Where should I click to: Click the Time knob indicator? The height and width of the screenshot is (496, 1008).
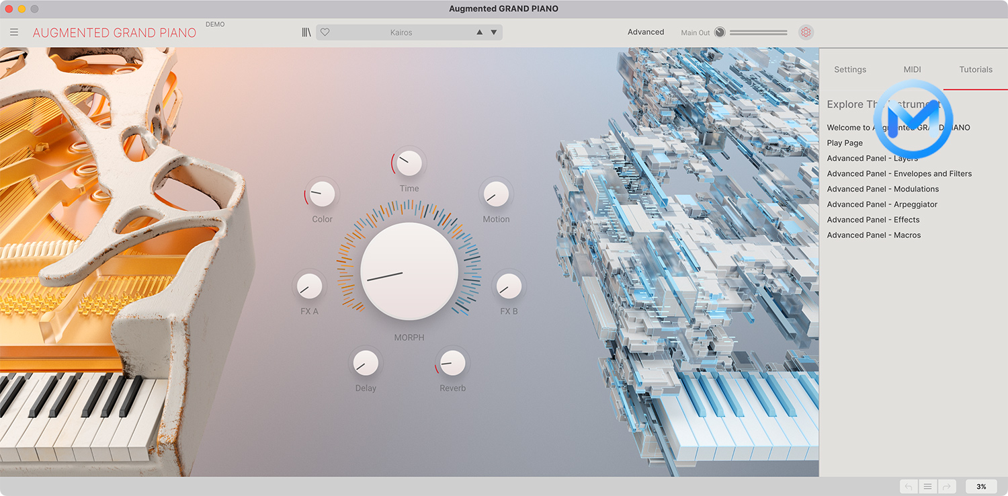point(409,161)
